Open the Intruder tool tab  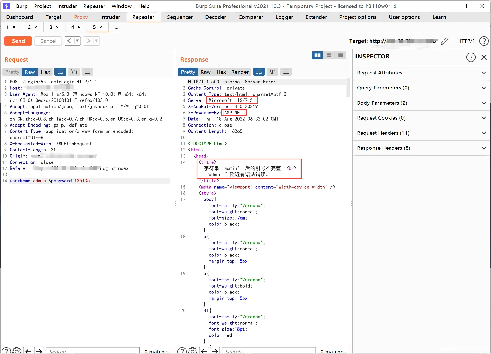[110, 17]
